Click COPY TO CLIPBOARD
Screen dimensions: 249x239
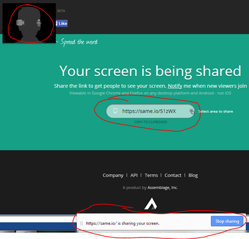150,122
